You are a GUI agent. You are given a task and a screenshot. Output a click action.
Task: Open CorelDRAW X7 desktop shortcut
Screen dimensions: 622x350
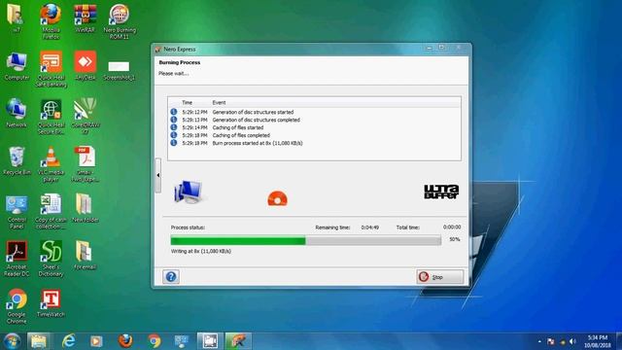[85, 117]
